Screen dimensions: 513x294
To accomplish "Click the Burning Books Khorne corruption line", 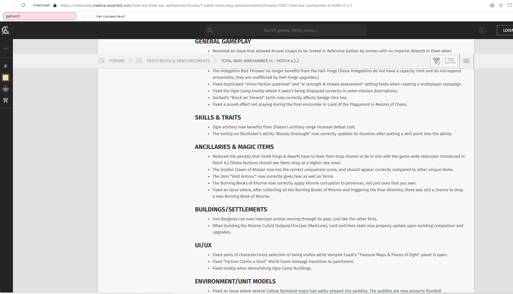I will pos(314,183).
